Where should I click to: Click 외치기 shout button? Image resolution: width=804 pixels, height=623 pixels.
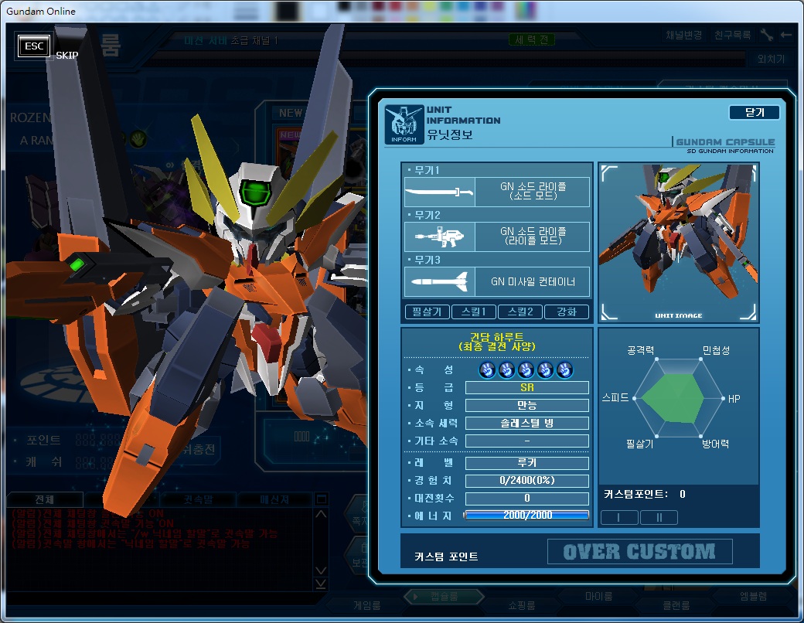pos(771,59)
